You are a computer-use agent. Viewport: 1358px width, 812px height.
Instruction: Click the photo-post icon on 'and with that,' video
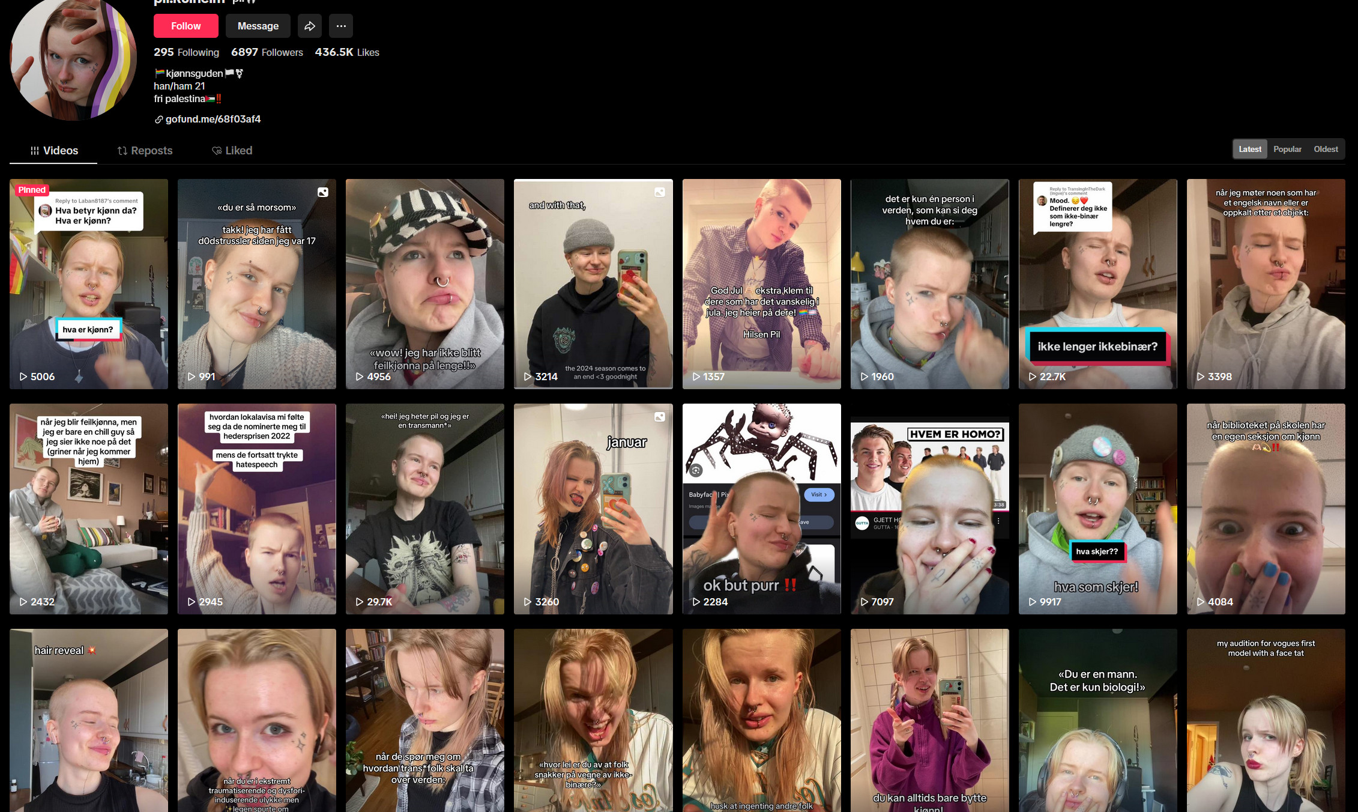660,192
